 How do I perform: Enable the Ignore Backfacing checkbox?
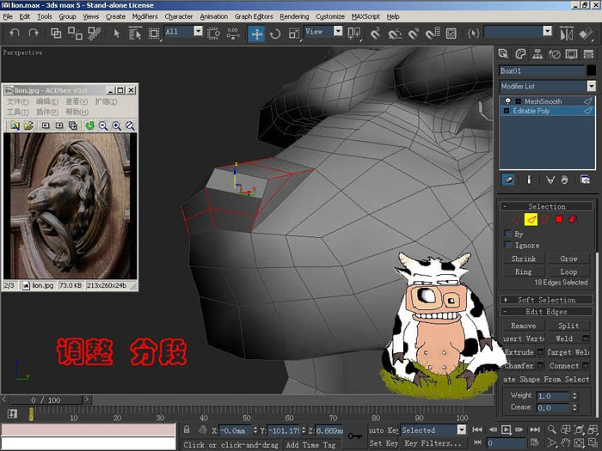tap(508, 245)
